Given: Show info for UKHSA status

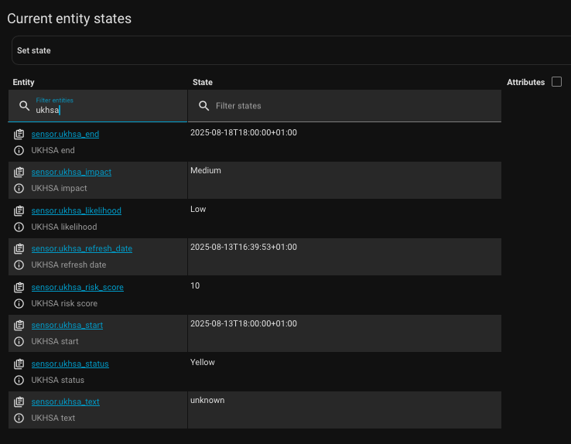Looking at the screenshot, I should [x=19, y=380].
